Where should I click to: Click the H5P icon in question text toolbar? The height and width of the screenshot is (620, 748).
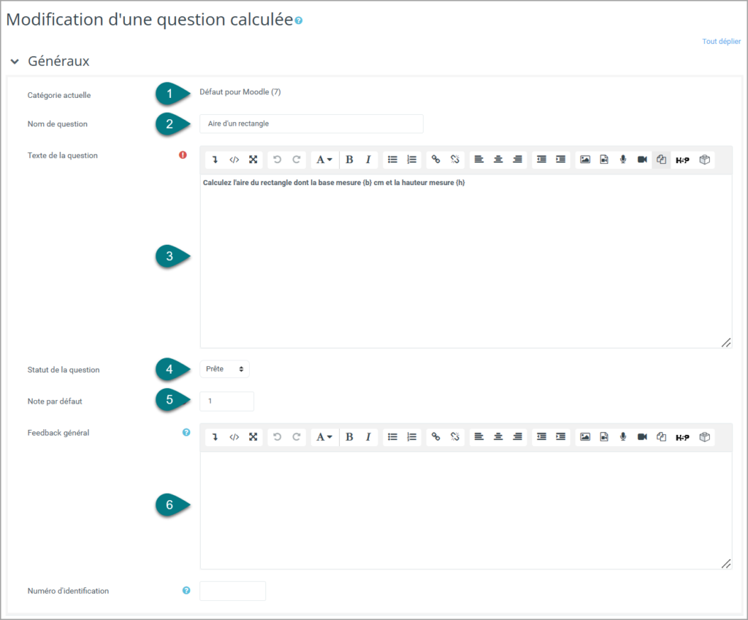[x=682, y=160]
